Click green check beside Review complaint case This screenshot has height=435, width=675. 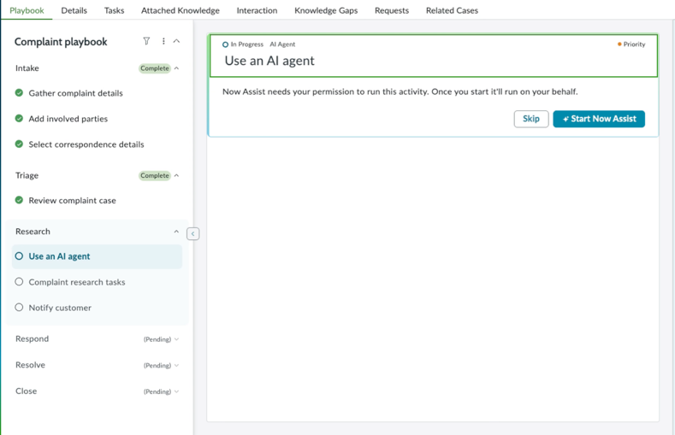pos(19,200)
